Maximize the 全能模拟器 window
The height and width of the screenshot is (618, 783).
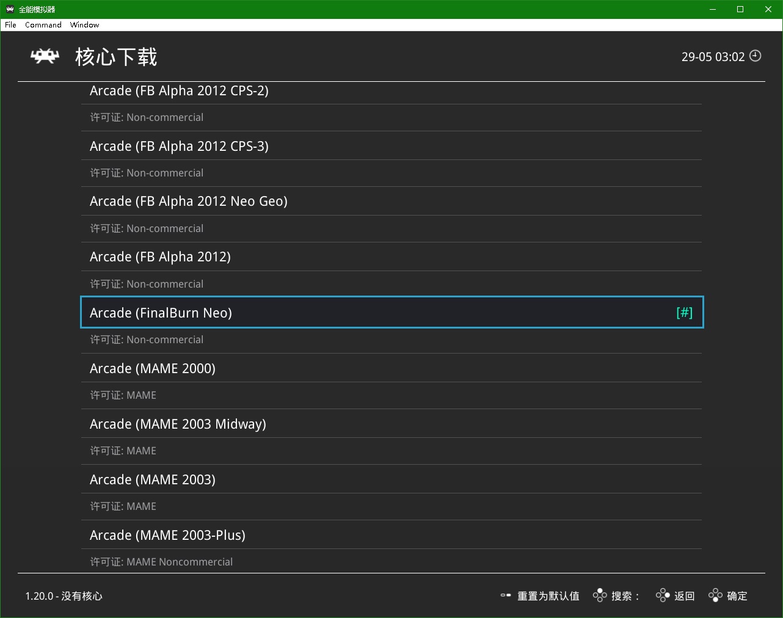(x=740, y=9)
